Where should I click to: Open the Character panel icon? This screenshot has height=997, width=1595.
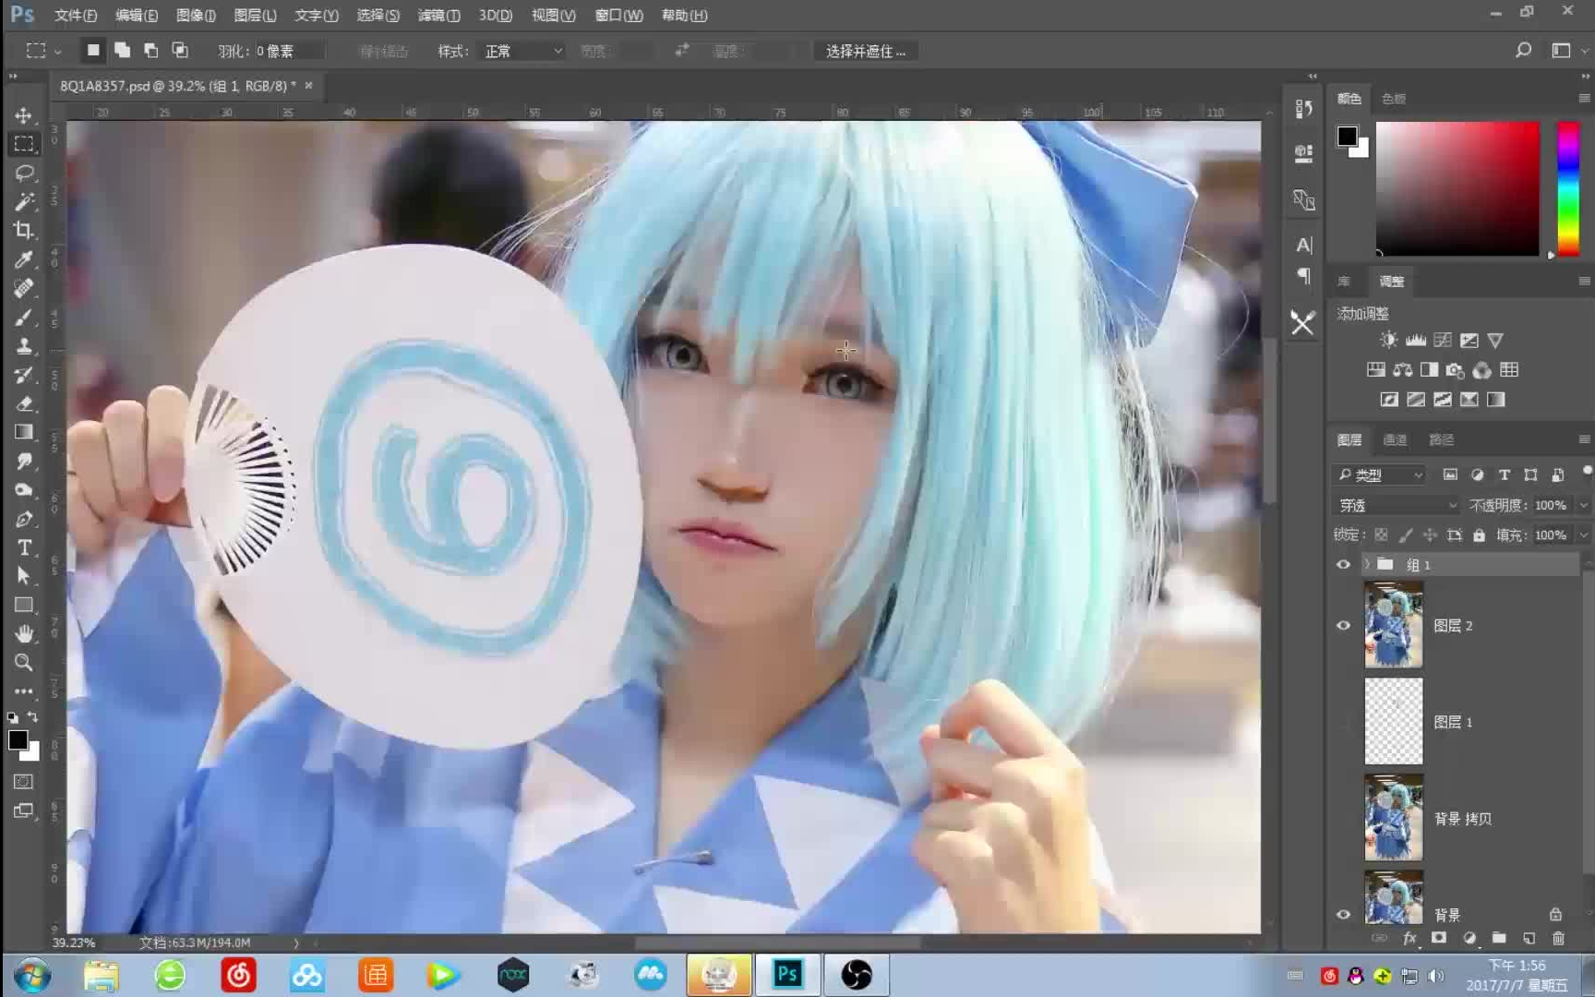click(x=1303, y=245)
